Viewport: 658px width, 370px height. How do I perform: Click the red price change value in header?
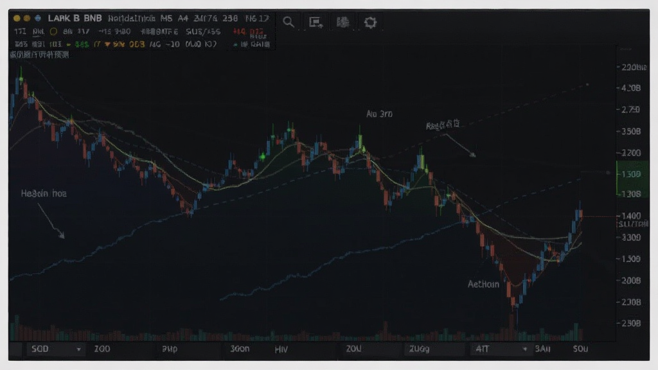point(248,31)
